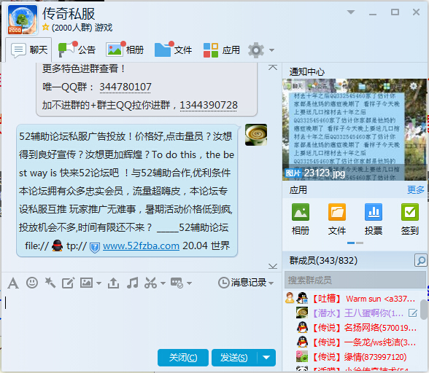Open the www.52fzba.com link
Viewport: 429px width, 373px height.
pos(141,246)
